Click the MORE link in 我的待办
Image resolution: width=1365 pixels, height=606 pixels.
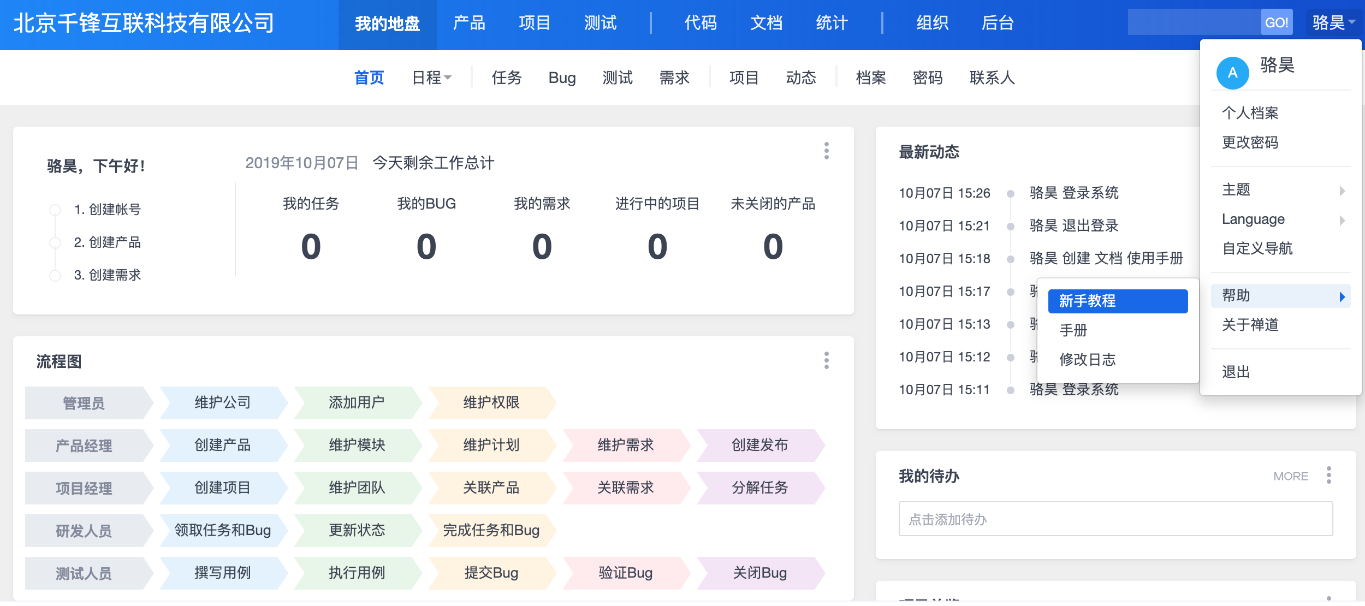(x=1290, y=476)
